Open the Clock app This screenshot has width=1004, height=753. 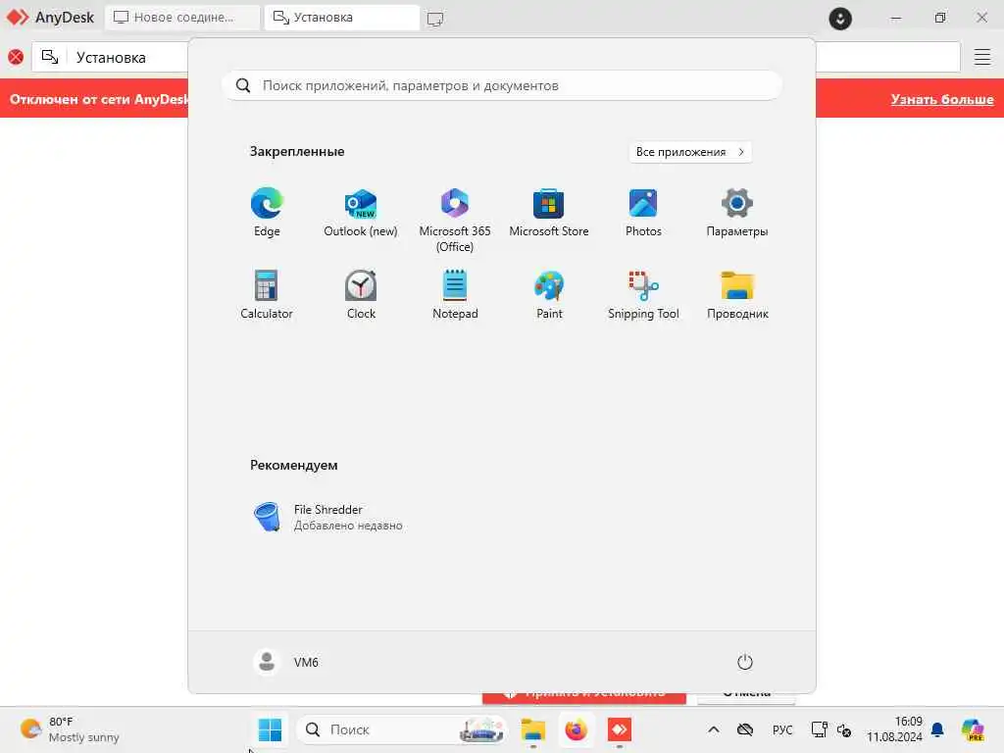[x=361, y=294]
